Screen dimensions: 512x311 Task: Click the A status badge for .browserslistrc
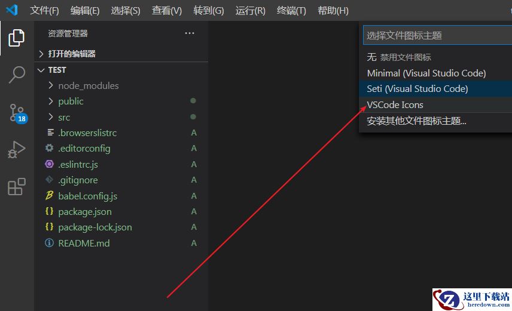[x=194, y=133]
